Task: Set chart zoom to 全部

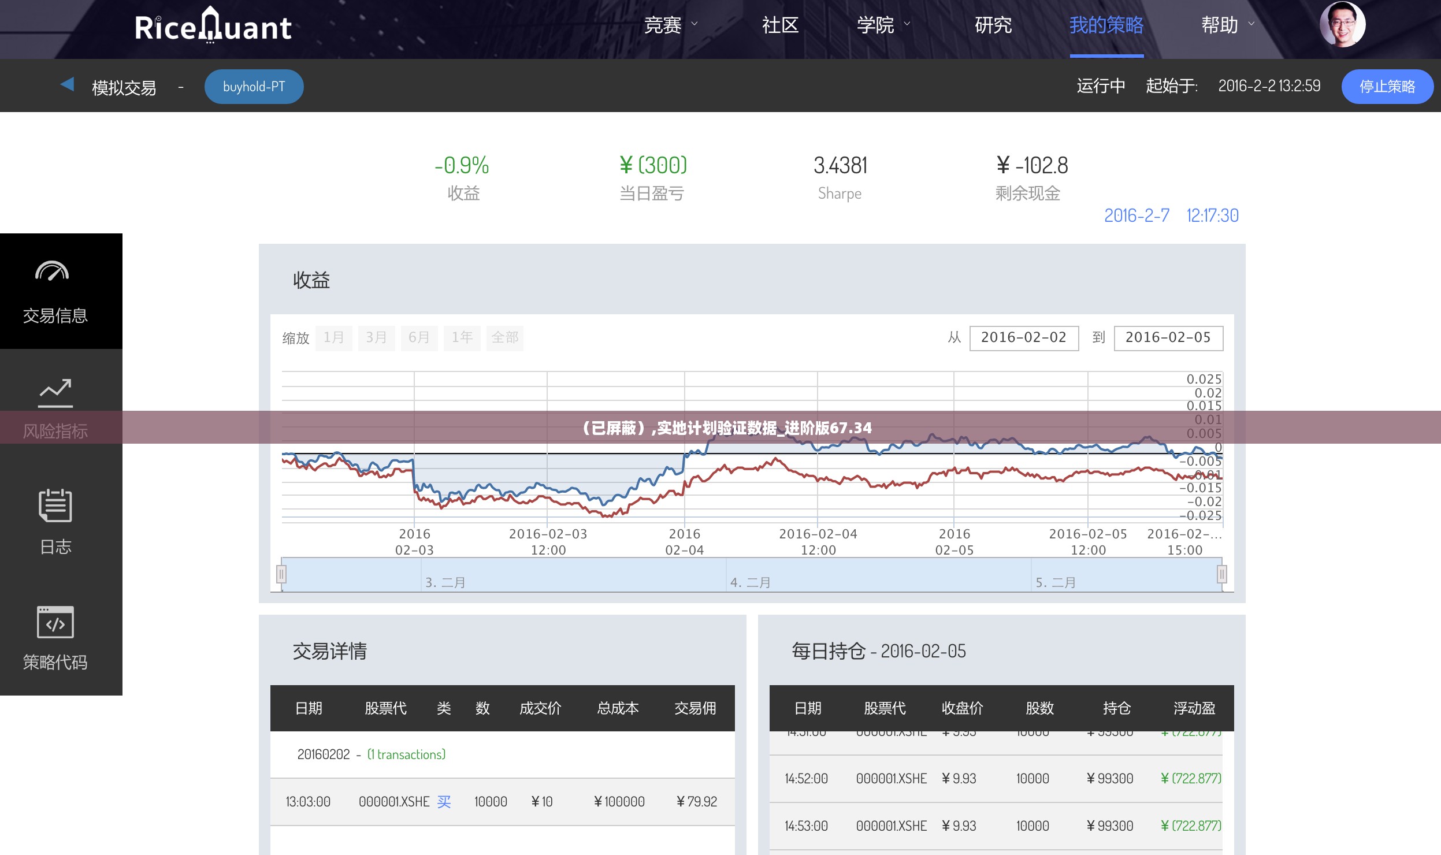Action: pyautogui.click(x=504, y=337)
